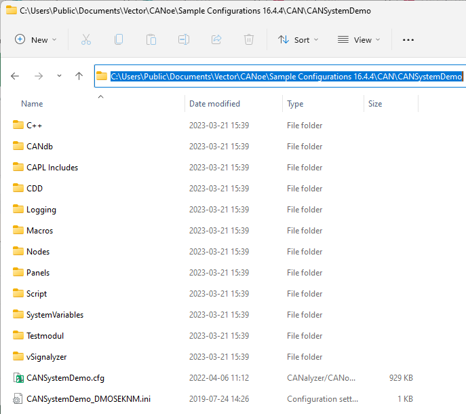Viewport: 466px width, 414px height.
Task: Go up one folder level
Action: tap(79, 76)
